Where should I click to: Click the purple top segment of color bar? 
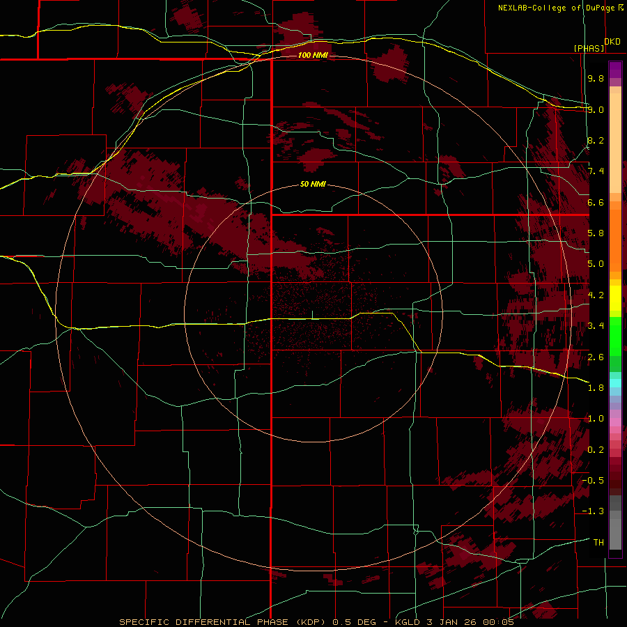(x=615, y=70)
